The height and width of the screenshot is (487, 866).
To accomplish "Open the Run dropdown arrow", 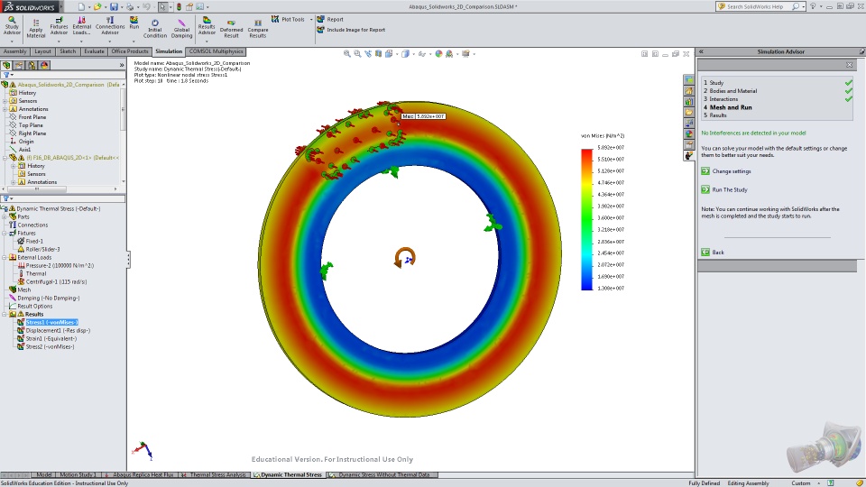I will (134, 41).
